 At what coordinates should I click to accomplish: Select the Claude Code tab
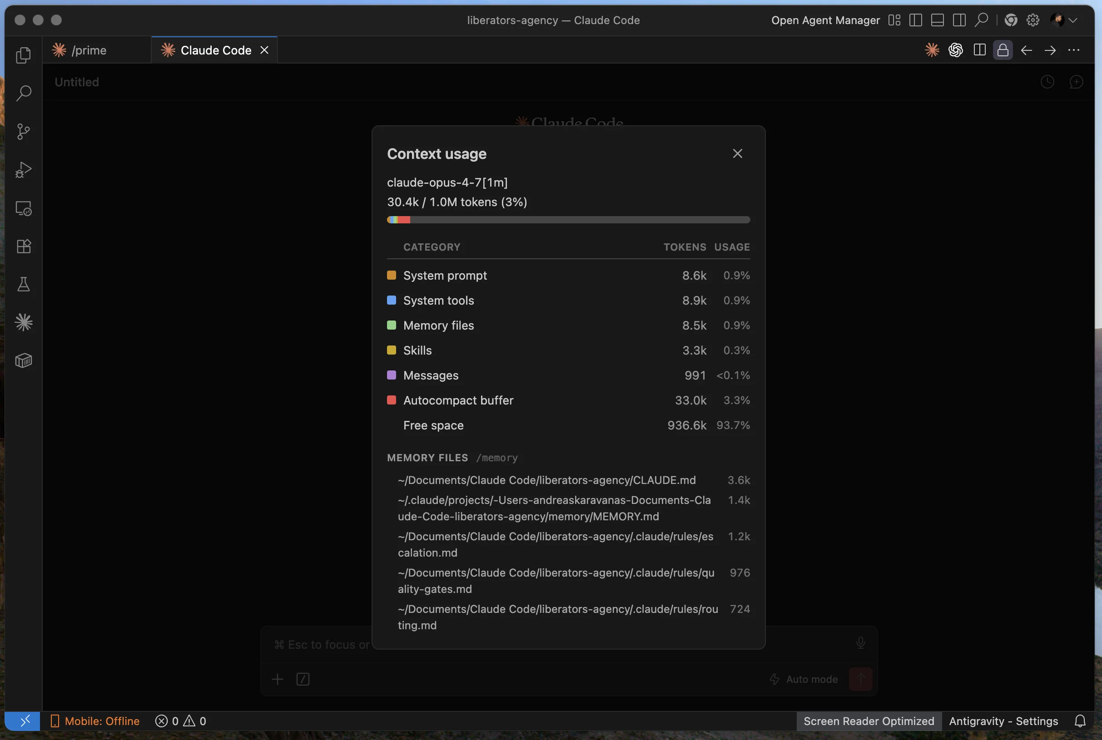(x=215, y=50)
